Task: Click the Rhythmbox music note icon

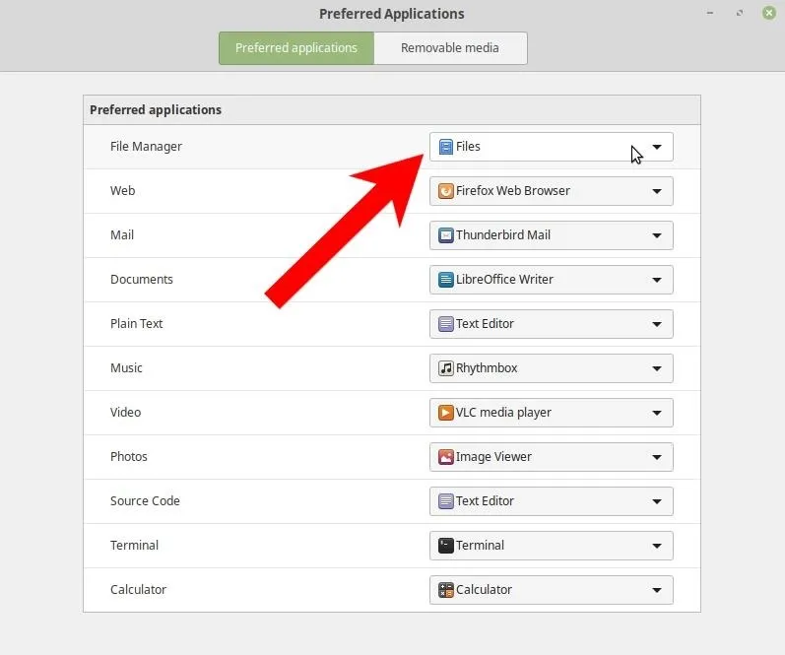Action: coord(445,368)
